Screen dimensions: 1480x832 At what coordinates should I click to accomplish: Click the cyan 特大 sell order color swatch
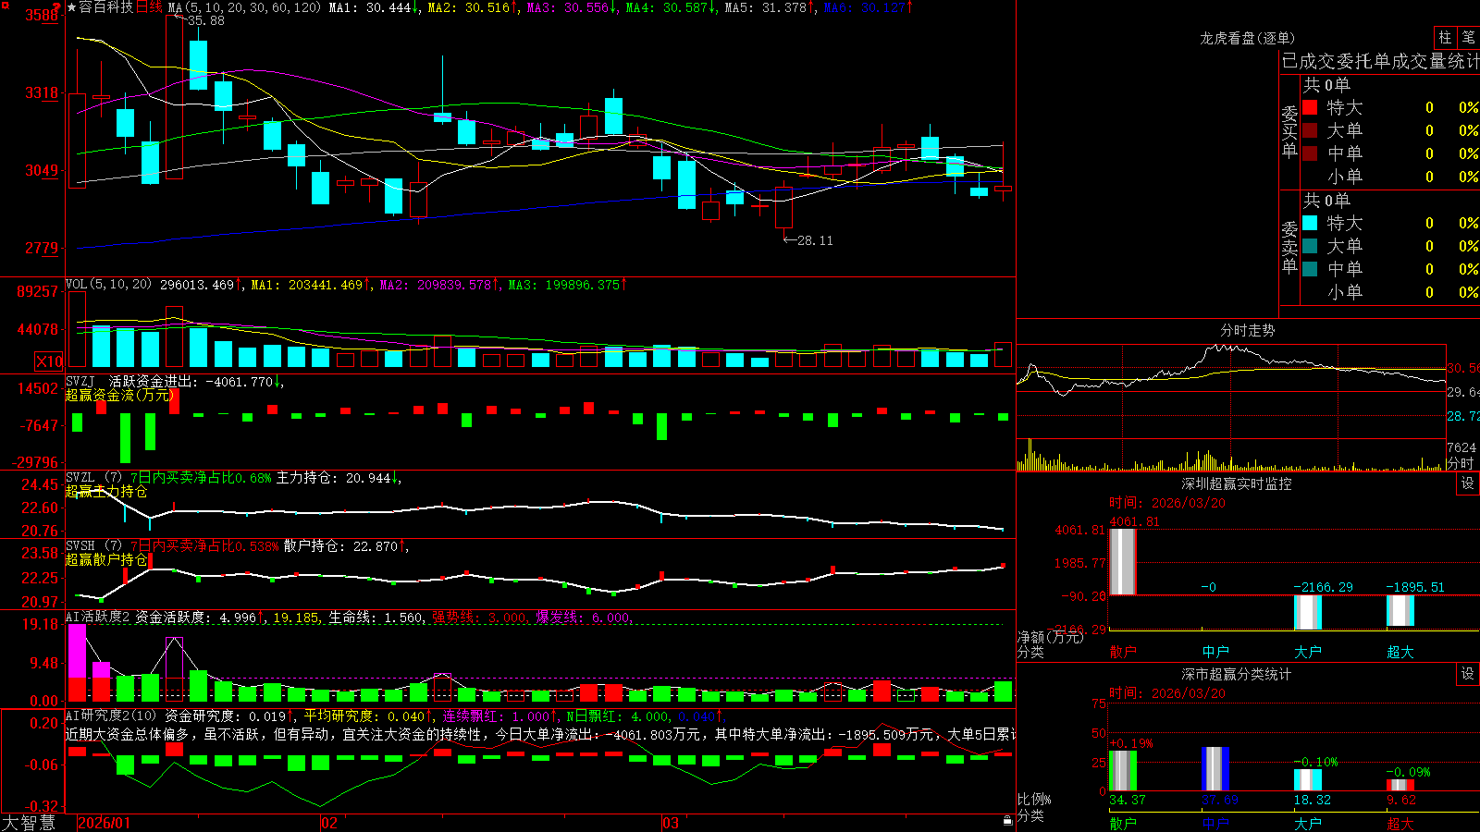pyautogui.click(x=1310, y=223)
